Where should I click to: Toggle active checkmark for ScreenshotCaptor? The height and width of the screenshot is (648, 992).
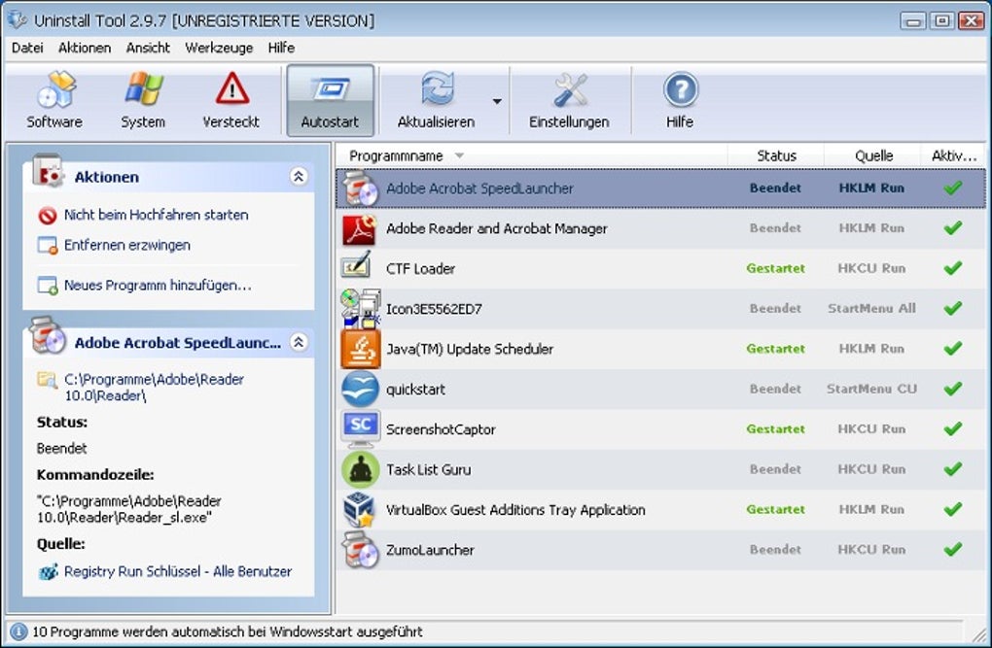pos(953,428)
